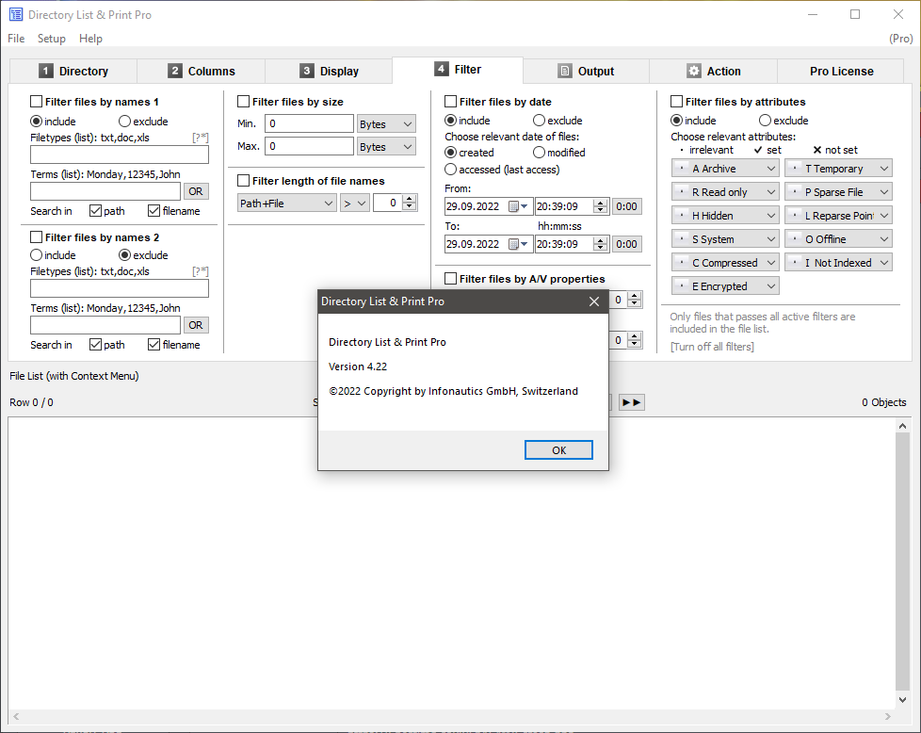Switch to the Directory tab
The image size is (921, 733).
point(73,71)
